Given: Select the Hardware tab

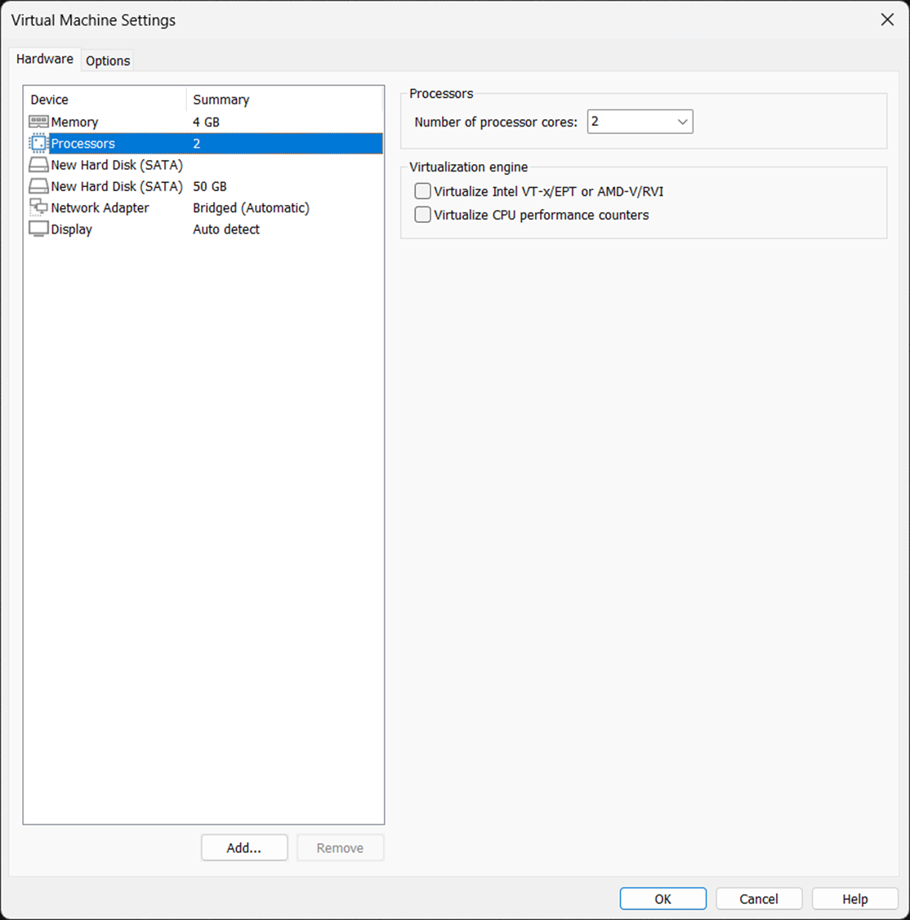Looking at the screenshot, I should [x=45, y=59].
